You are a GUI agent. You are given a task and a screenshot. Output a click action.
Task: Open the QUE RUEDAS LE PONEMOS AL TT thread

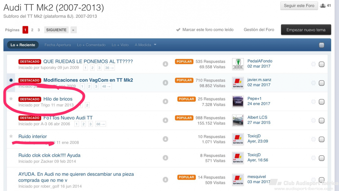tap(88, 61)
